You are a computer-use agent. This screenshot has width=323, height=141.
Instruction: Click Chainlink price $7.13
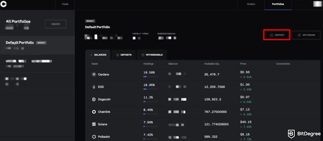point(245,110)
